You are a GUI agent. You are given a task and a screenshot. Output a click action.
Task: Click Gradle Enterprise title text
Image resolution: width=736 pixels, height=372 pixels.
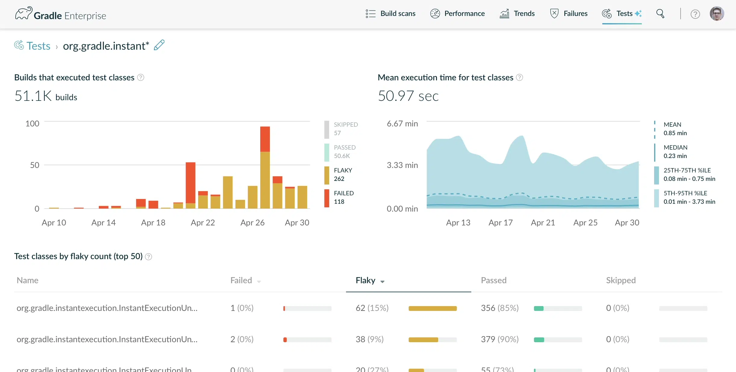pos(70,16)
